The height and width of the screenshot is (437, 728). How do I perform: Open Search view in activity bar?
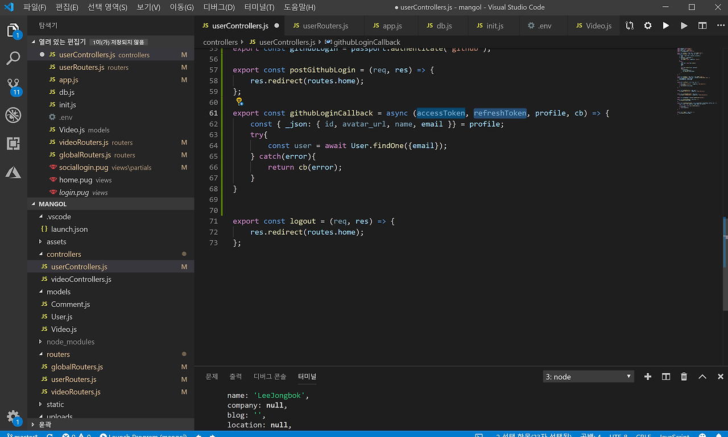[13, 58]
